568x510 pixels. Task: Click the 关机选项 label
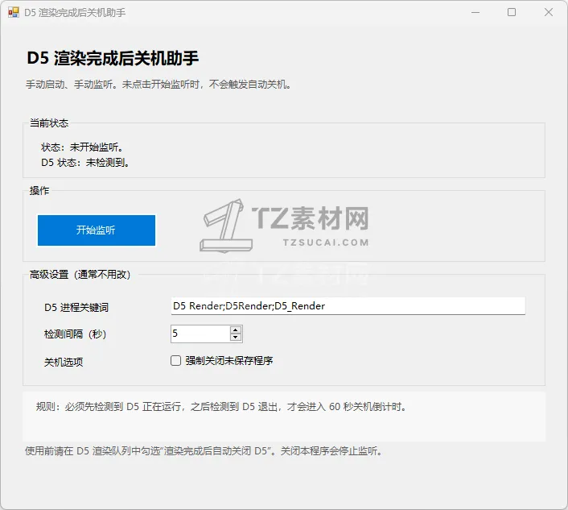pyautogui.click(x=64, y=362)
